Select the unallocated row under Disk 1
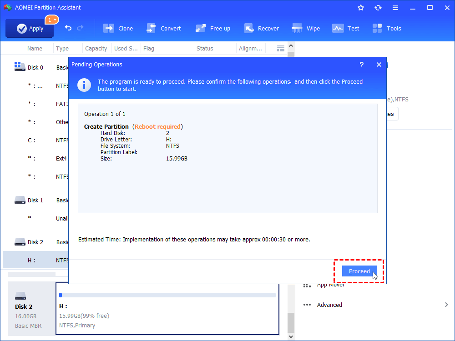455x341 pixels. pos(35,218)
